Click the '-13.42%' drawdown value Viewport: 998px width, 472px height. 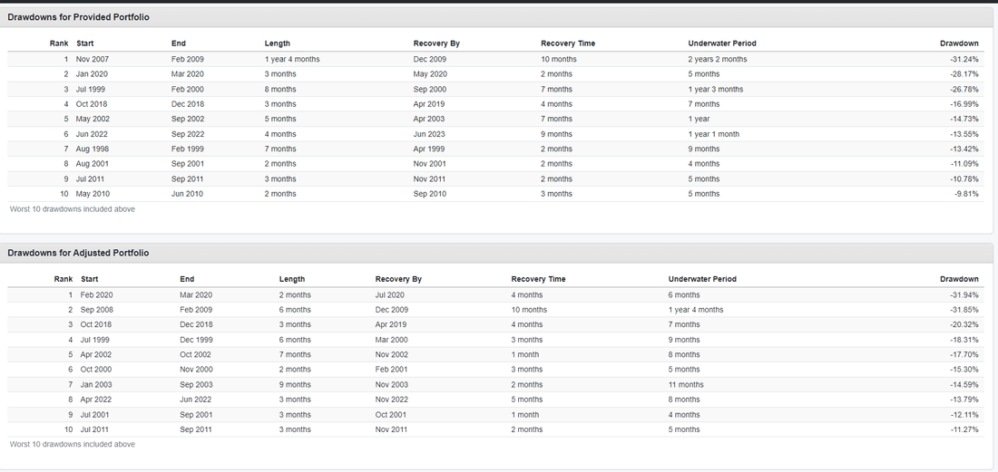[964, 149]
